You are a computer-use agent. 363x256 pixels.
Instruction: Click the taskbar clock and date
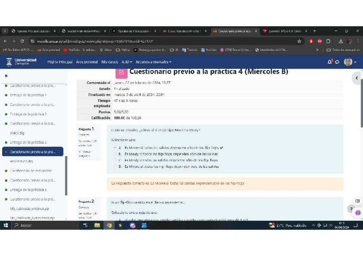click(x=342, y=225)
